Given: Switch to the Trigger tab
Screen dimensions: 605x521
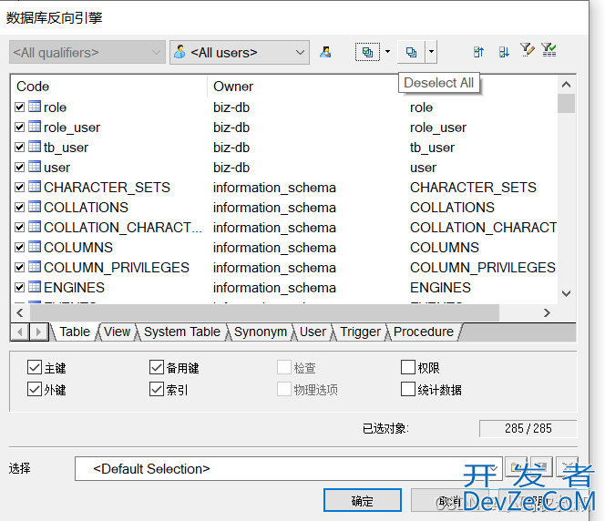Looking at the screenshot, I should point(361,332).
